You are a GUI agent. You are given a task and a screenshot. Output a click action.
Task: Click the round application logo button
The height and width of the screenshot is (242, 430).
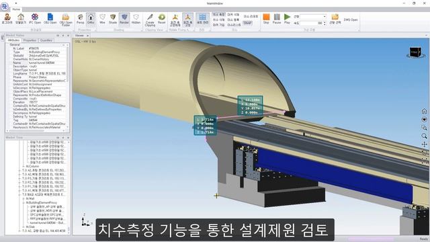click(x=5, y=6)
